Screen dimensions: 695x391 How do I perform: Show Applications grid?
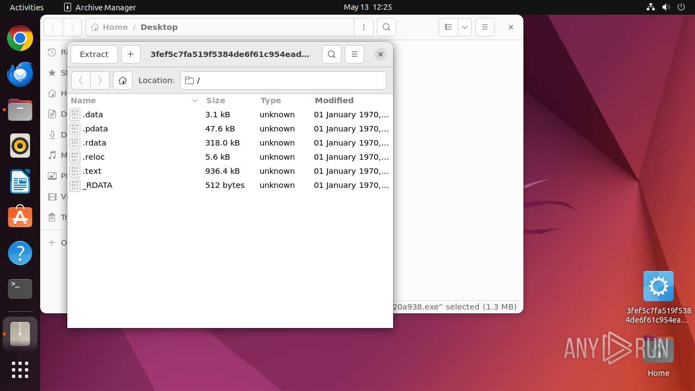pos(20,370)
